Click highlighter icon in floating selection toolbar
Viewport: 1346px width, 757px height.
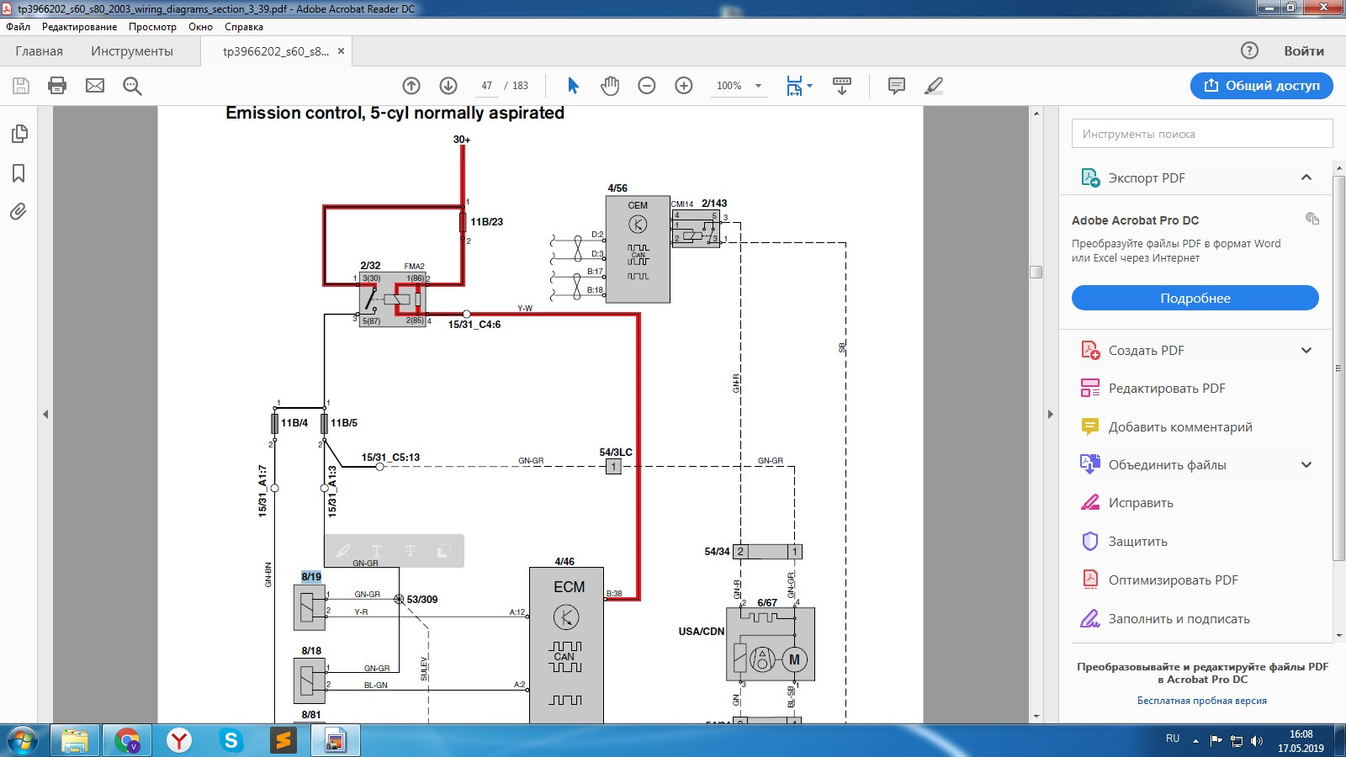pyautogui.click(x=343, y=551)
